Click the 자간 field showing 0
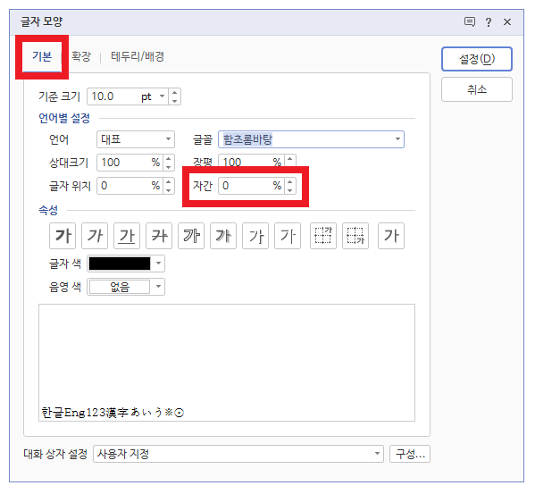The width and height of the screenshot is (535, 494). 252,186
